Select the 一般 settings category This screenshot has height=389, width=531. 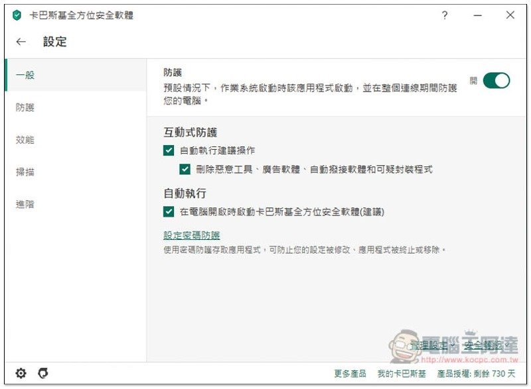(76, 75)
